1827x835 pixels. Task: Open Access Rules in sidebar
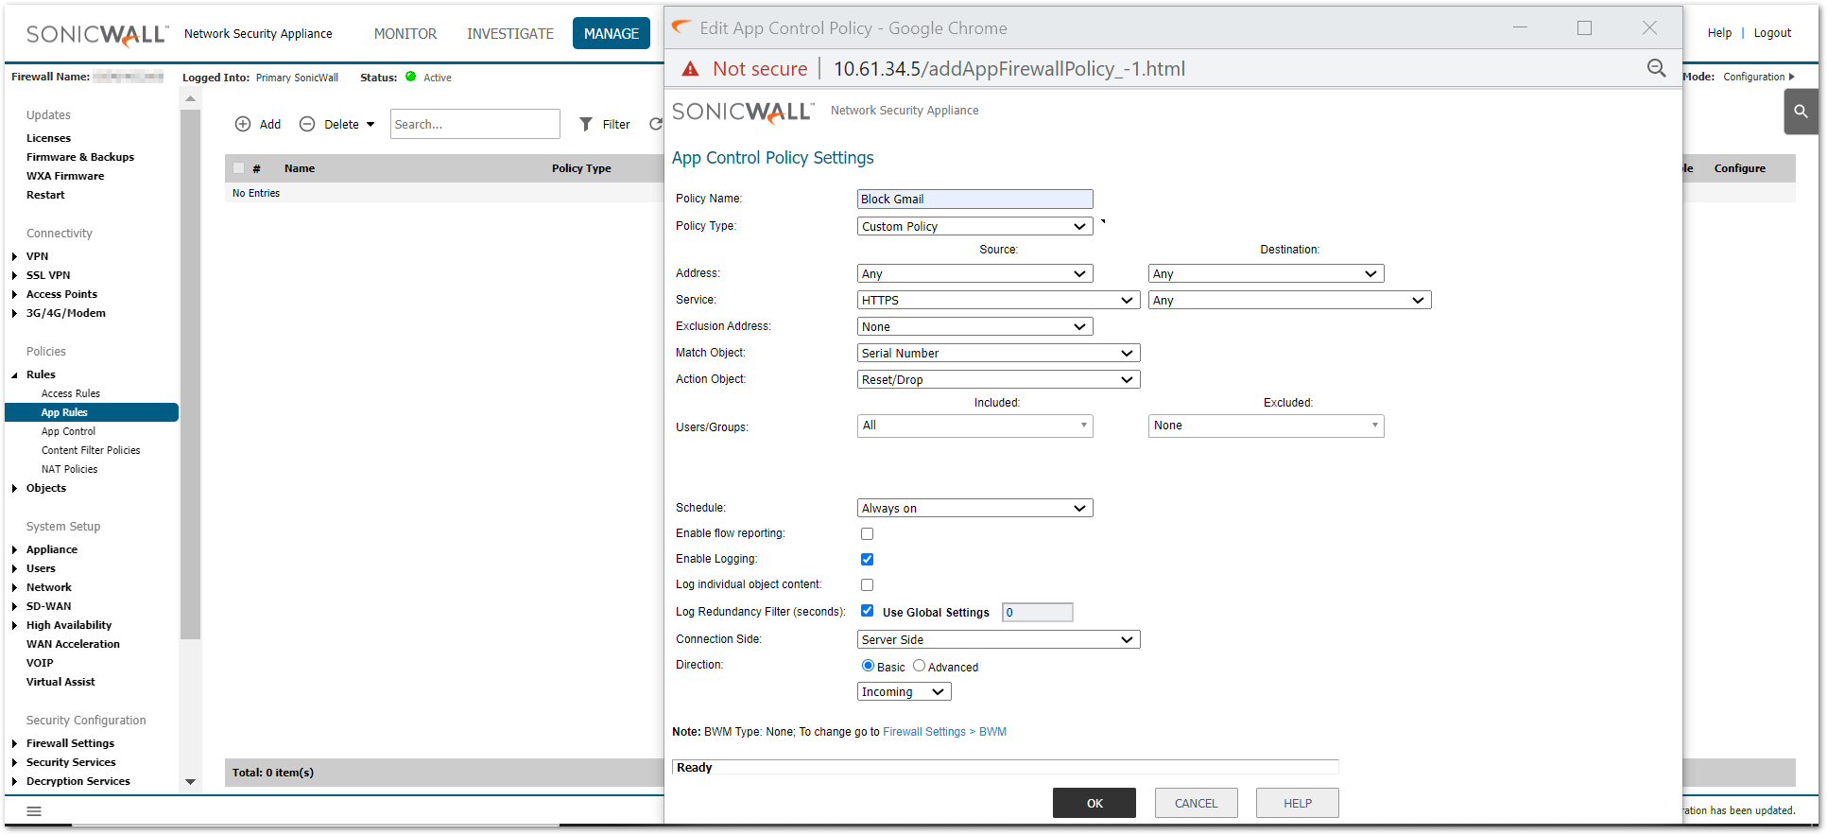[x=71, y=393]
